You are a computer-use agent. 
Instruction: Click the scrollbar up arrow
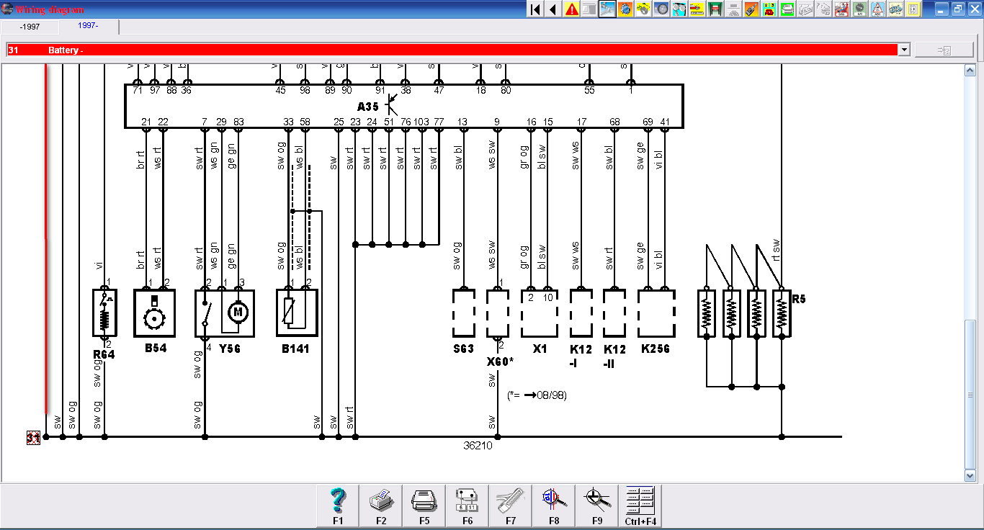[971, 70]
